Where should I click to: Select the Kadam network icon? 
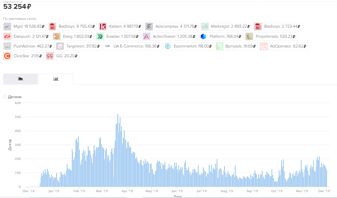103,27
